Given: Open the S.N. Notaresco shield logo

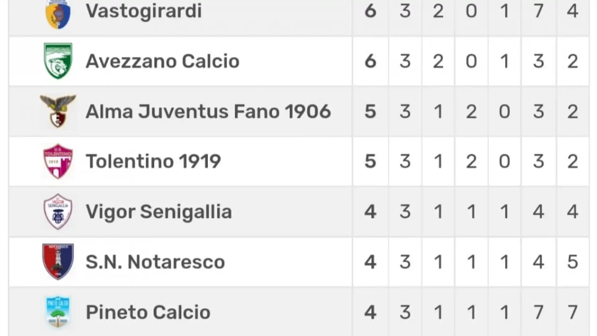Looking at the screenshot, I should click(x=58, y=262).
